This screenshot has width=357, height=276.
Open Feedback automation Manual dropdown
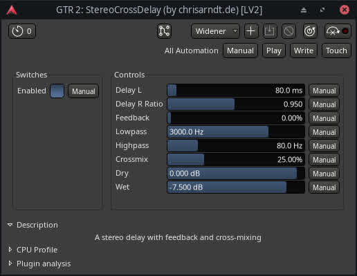tap(324, 118)
